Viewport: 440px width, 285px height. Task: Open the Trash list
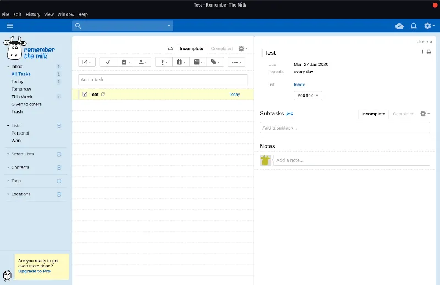pos(17,112)
